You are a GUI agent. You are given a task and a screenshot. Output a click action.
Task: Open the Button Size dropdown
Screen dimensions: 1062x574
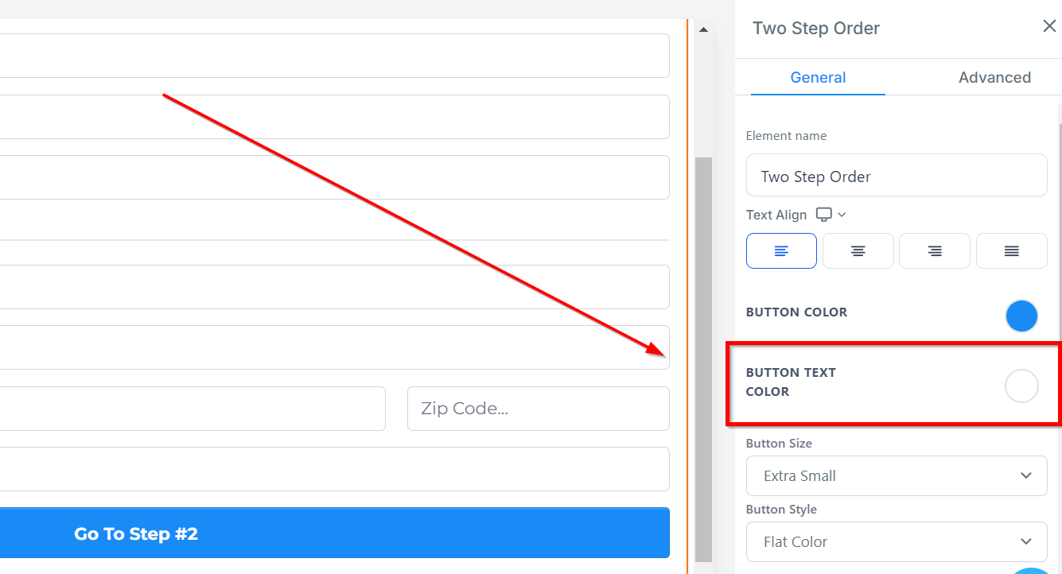pyautogui.click(x=896, y=475)
